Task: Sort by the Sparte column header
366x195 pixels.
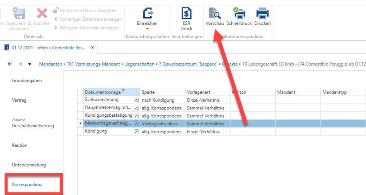Action: coord(163,92)
